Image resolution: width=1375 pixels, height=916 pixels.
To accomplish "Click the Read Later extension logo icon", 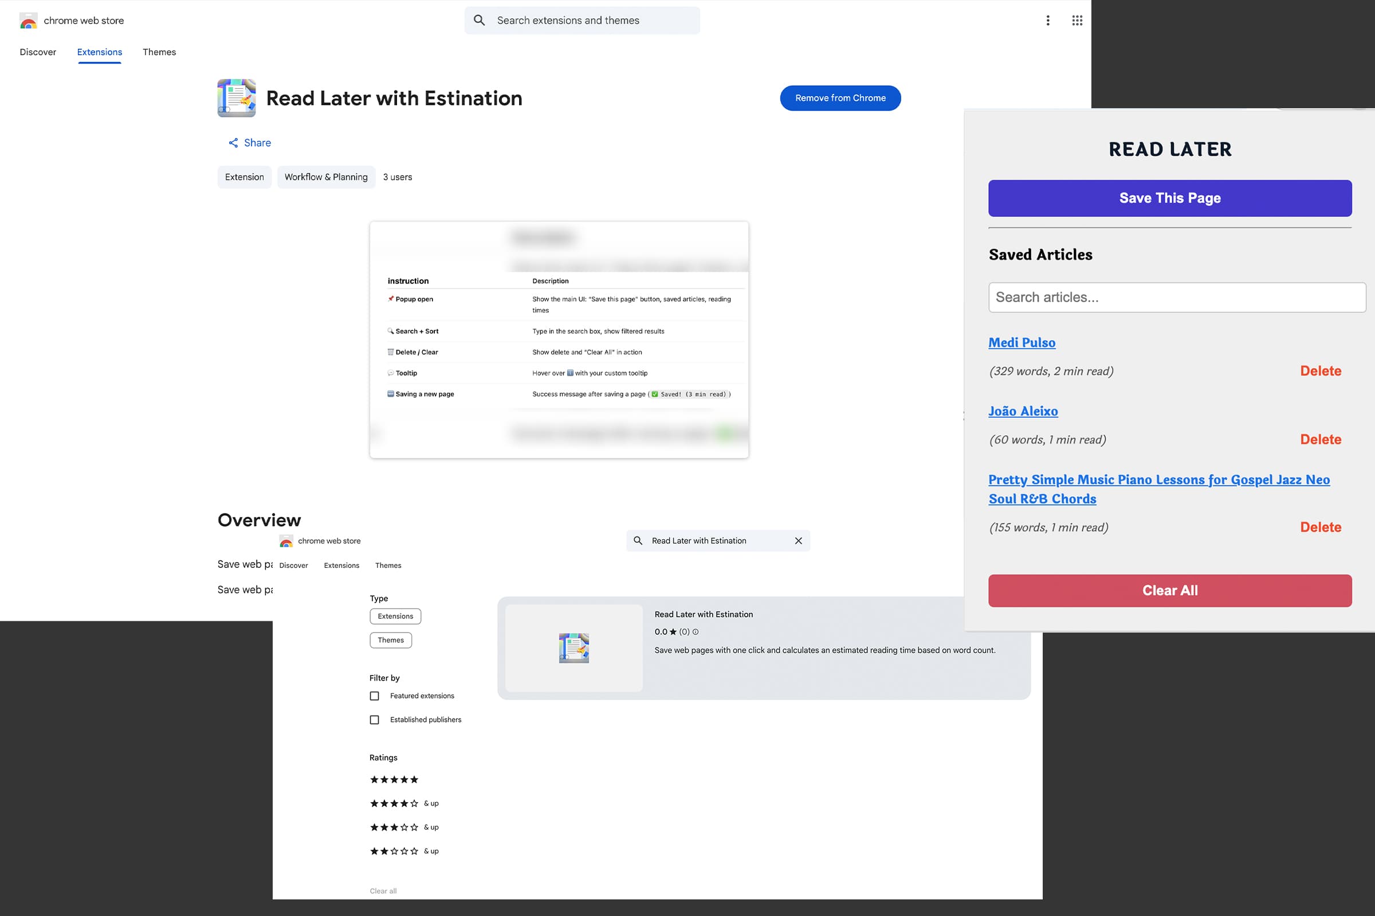I will click(x=236, y=98).
